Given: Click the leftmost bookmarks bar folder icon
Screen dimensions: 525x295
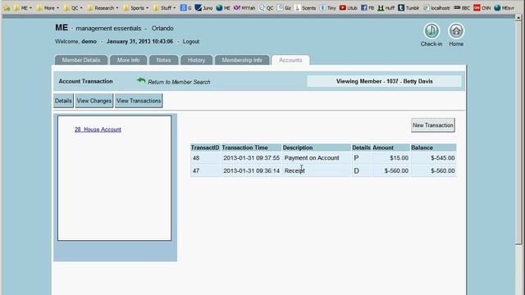Looking at the screenshot, I should [x=7, y=7].
